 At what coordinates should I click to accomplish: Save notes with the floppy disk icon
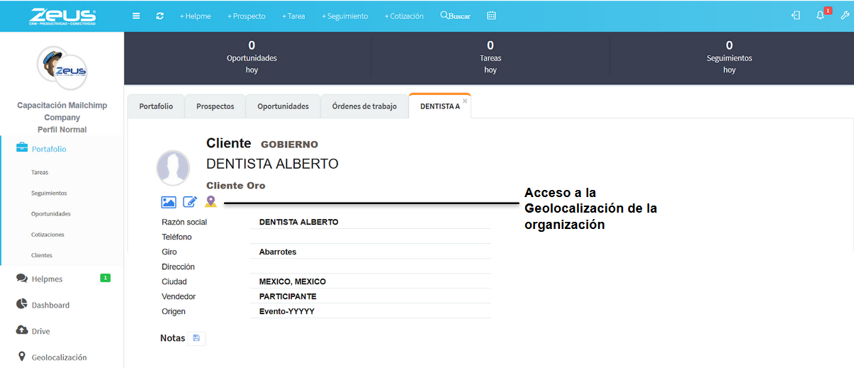point(196,338)
